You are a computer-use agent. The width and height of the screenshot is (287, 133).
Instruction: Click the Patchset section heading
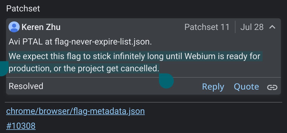[x=23, y=8]
